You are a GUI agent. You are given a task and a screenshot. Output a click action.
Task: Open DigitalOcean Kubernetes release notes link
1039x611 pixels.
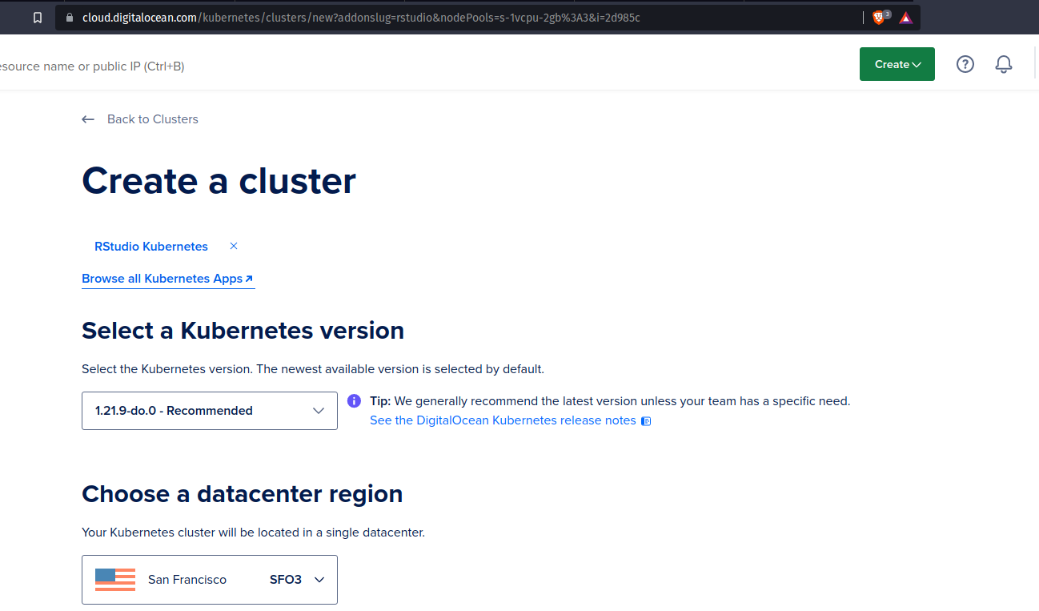[503, 420]
